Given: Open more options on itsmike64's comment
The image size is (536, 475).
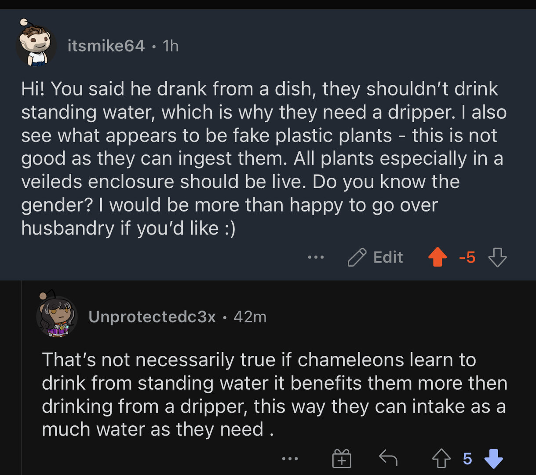Looking at the screenshot, I should coord(316,257).
